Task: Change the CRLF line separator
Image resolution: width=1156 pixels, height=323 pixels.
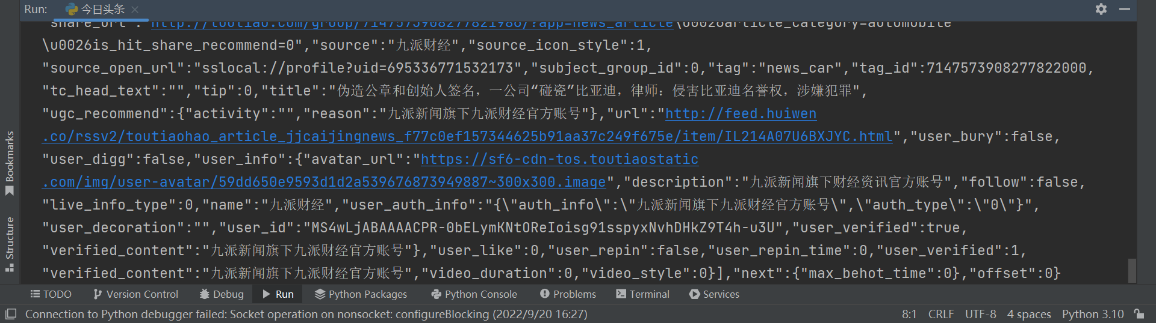Action: point(941,314)
